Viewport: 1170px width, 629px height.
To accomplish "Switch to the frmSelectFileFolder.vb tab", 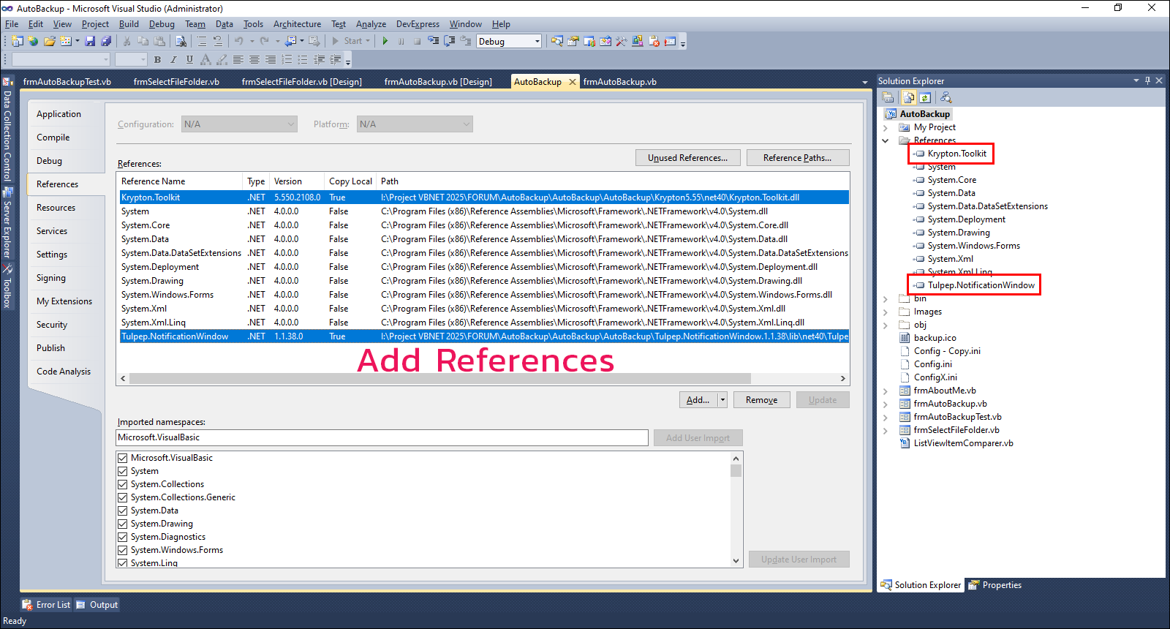I will click(176, 82).
